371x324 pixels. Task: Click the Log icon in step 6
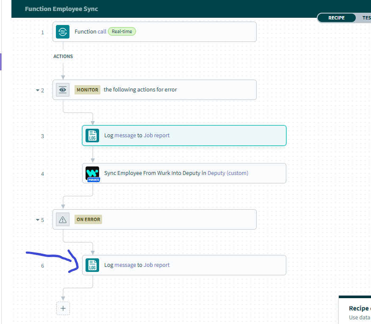point(92,265)
